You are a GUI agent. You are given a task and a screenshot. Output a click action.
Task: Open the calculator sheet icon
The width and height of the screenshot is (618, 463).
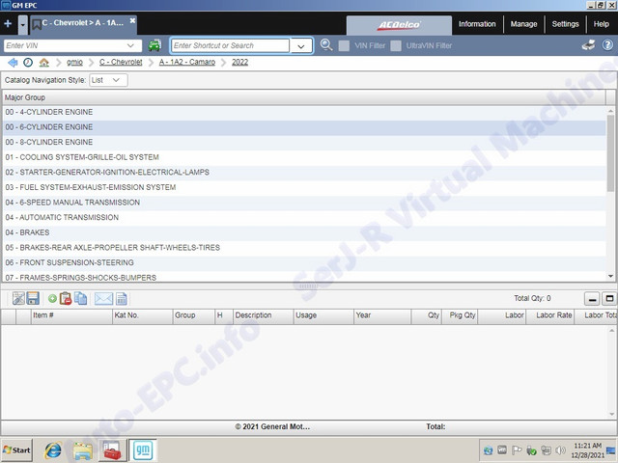tap(122, 299)
